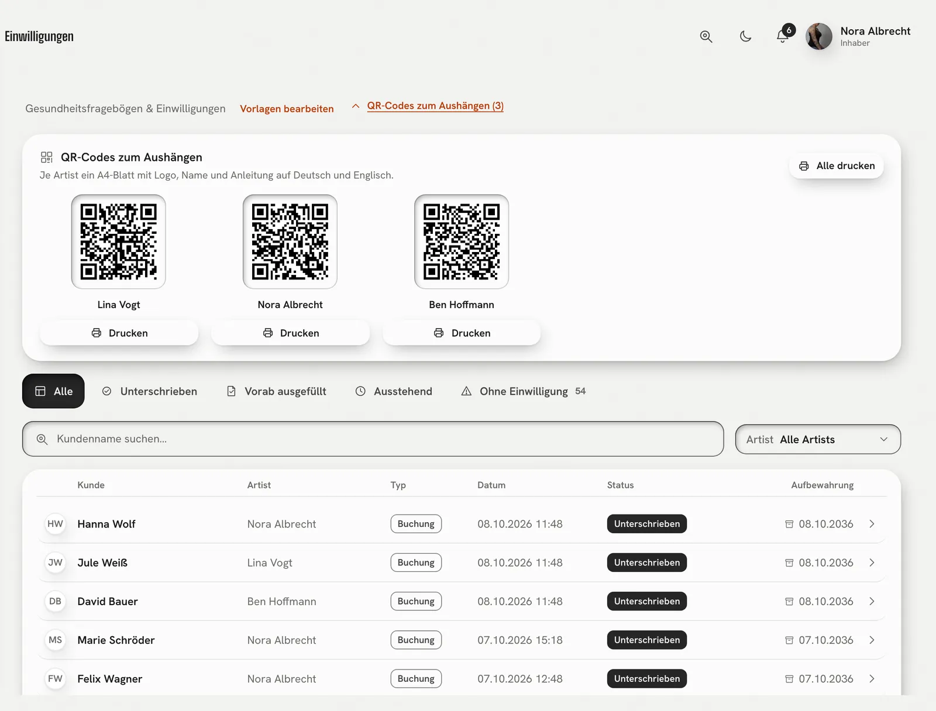936x711 pixels.
Task: Click Unterschrieben status of David Bauer
Action: tap(647, 601)
